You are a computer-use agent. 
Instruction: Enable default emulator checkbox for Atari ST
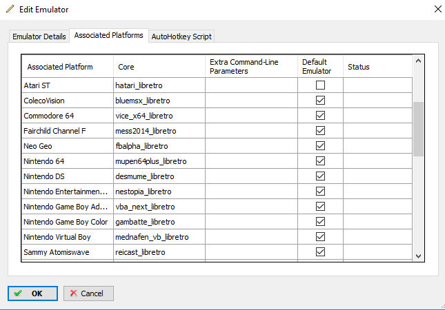(x=320, y=85)
